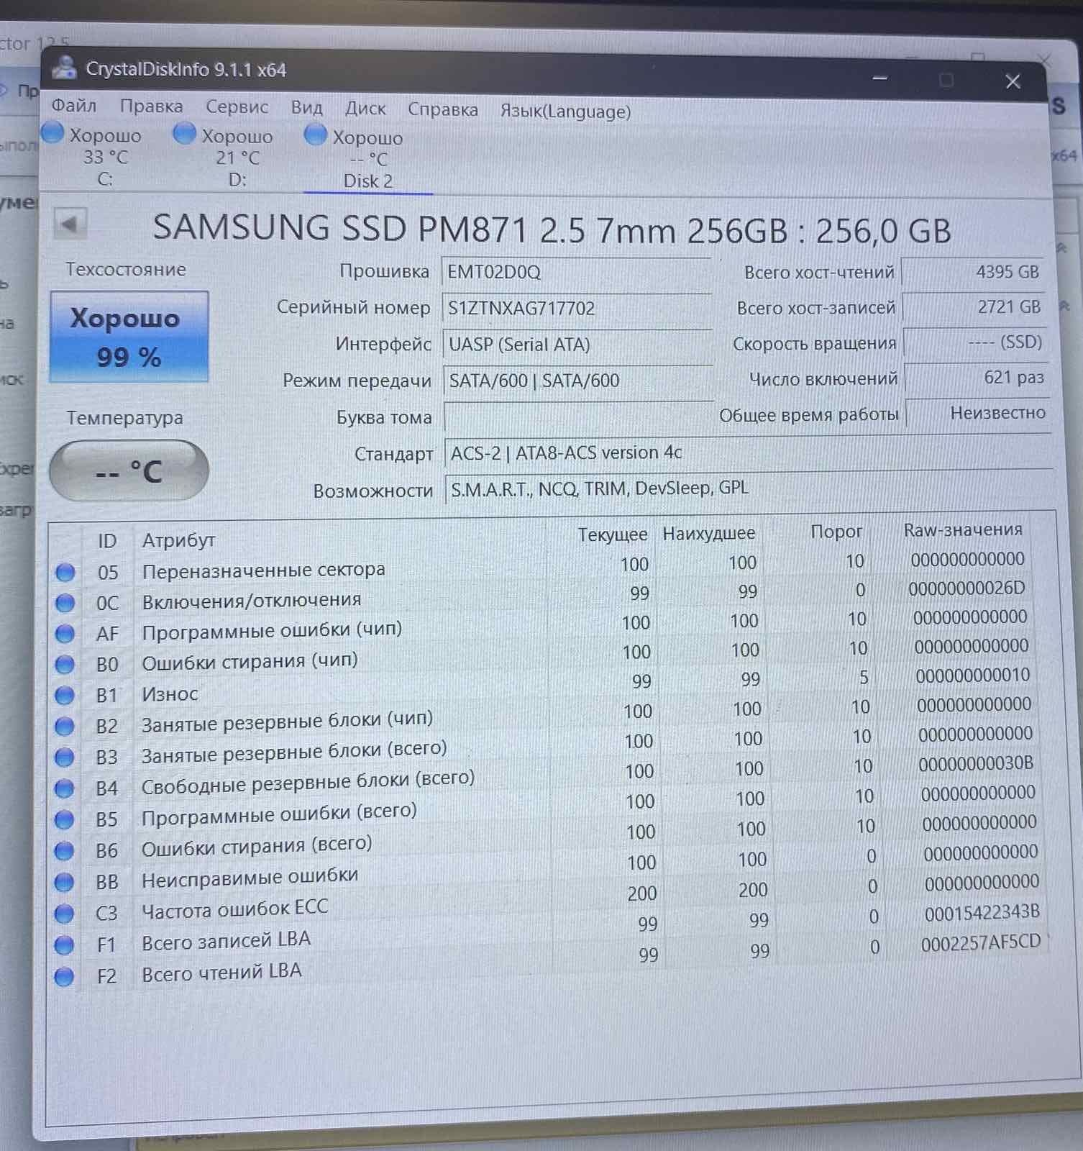This screenshot has height=1151, width=1083.
Task: Click status dot of attribute AF row
Action: (x=65, y=634)
